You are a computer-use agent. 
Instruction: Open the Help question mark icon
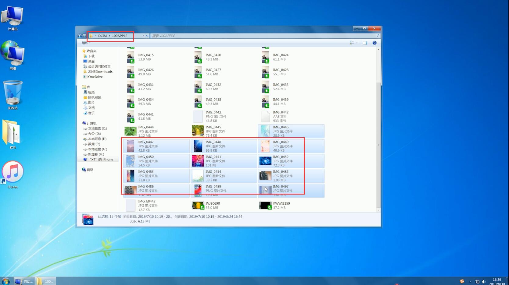pos(375,43)
